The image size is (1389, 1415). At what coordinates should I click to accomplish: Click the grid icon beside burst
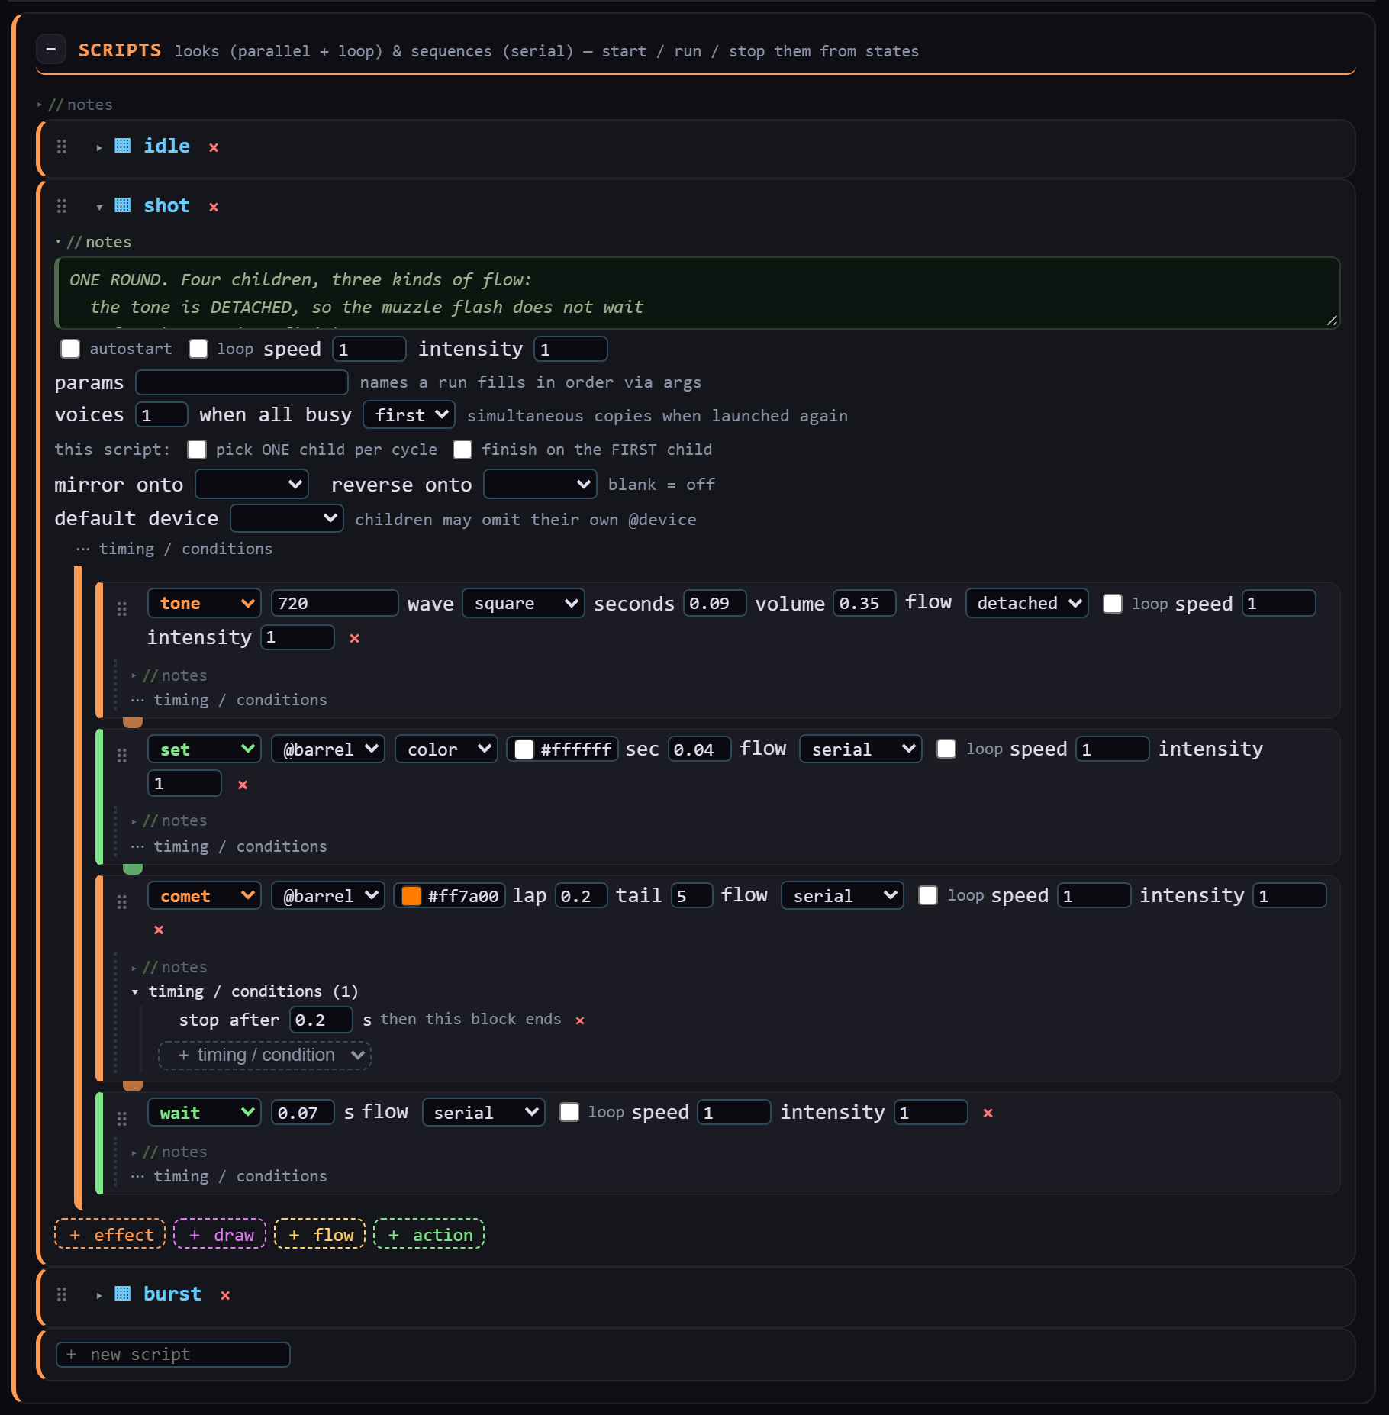(122, 1294)
